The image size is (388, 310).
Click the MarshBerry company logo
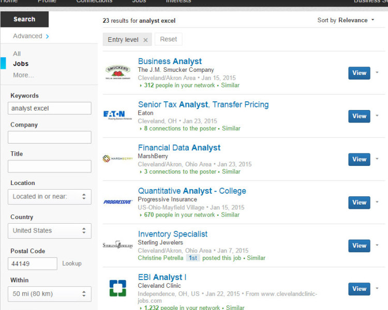[118, 159]
